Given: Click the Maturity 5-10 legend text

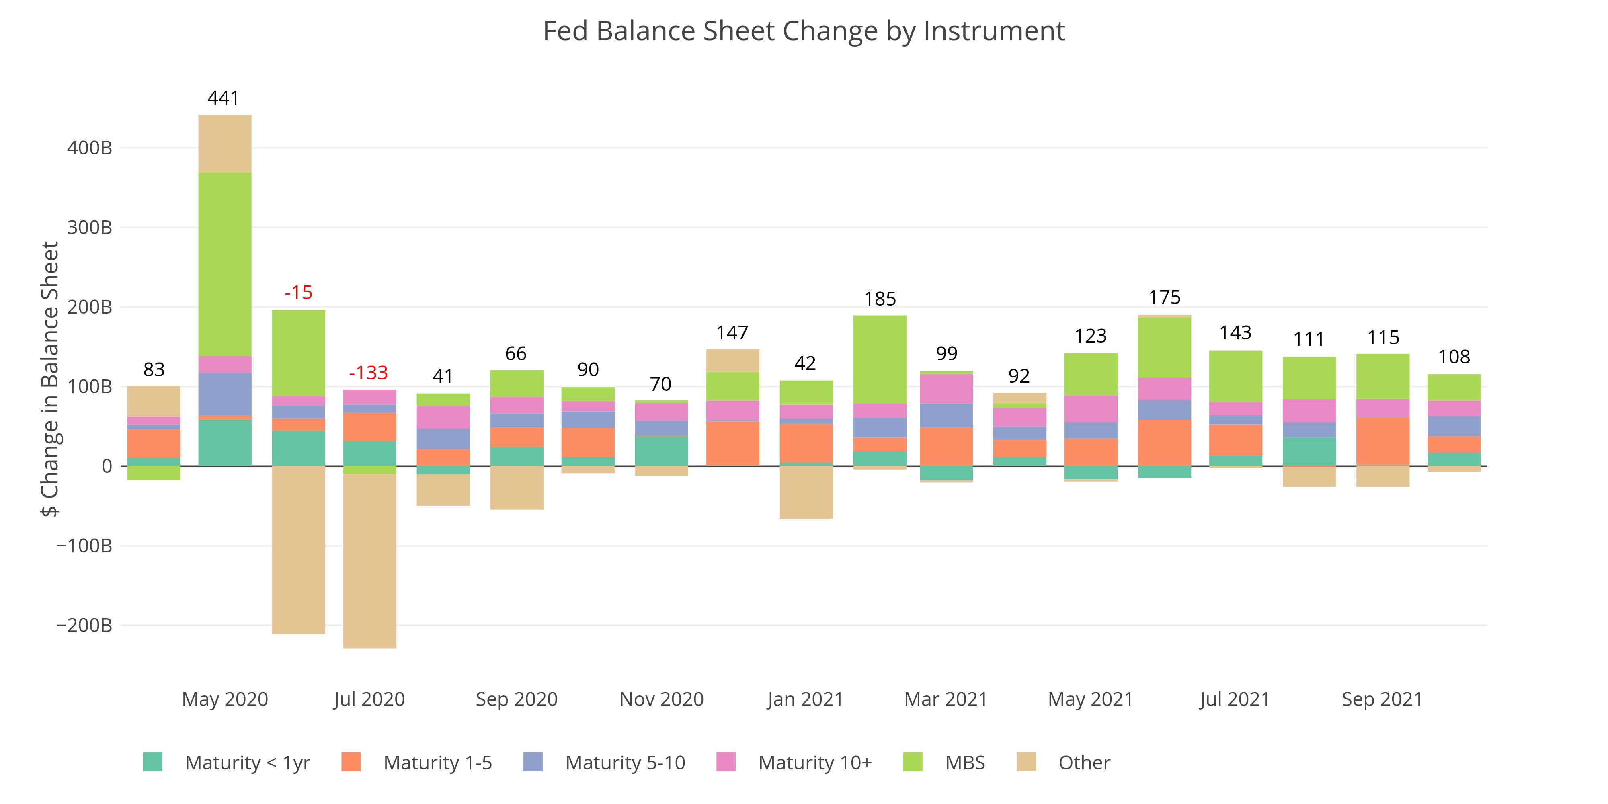Looking at the screenshot, I should click(x=625, y=763).
